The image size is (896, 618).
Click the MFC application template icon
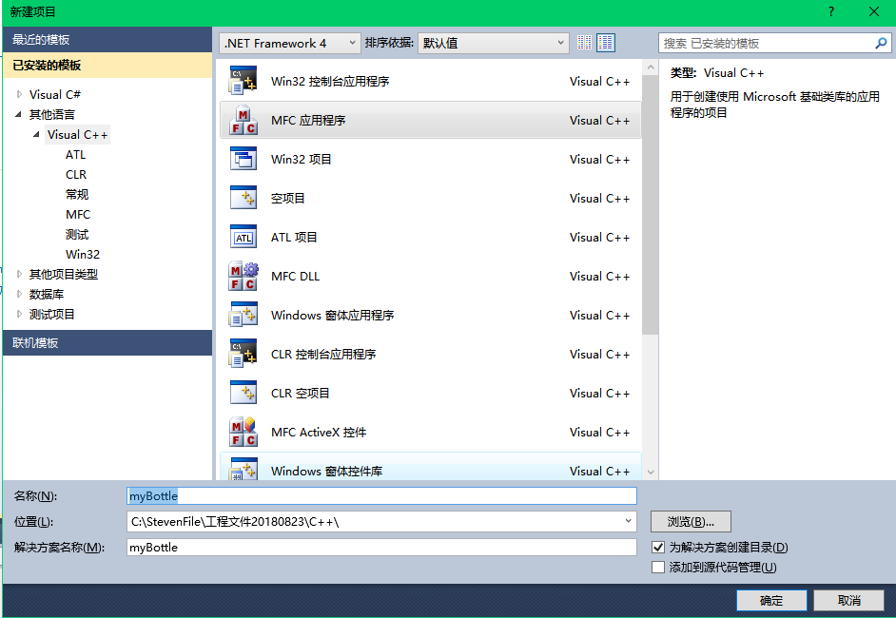[x=243, y=120]
